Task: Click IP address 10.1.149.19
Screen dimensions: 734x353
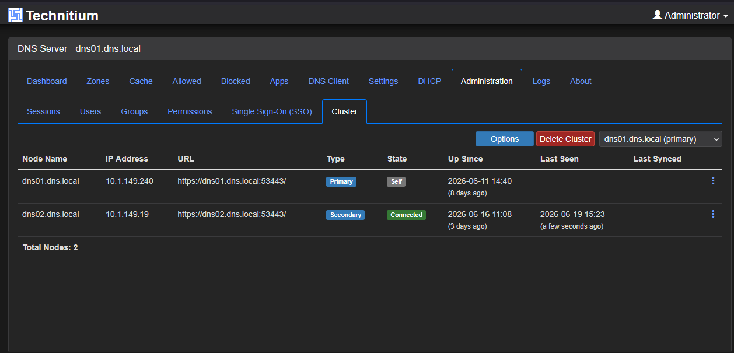Action: [127, 214]
